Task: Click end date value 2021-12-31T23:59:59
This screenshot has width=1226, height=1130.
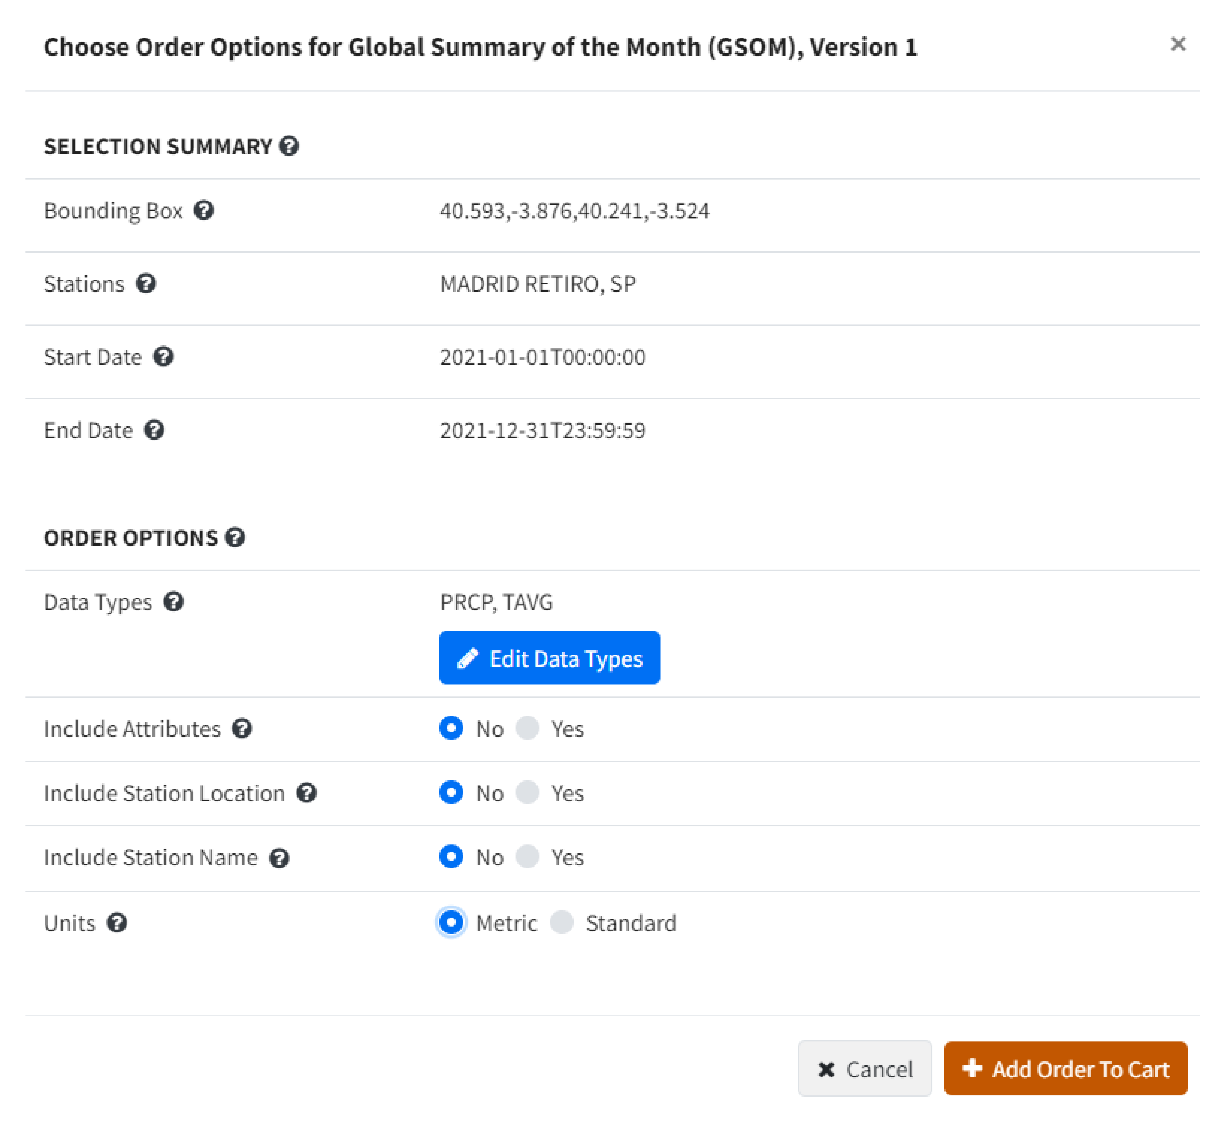Action: coord(543,430)
